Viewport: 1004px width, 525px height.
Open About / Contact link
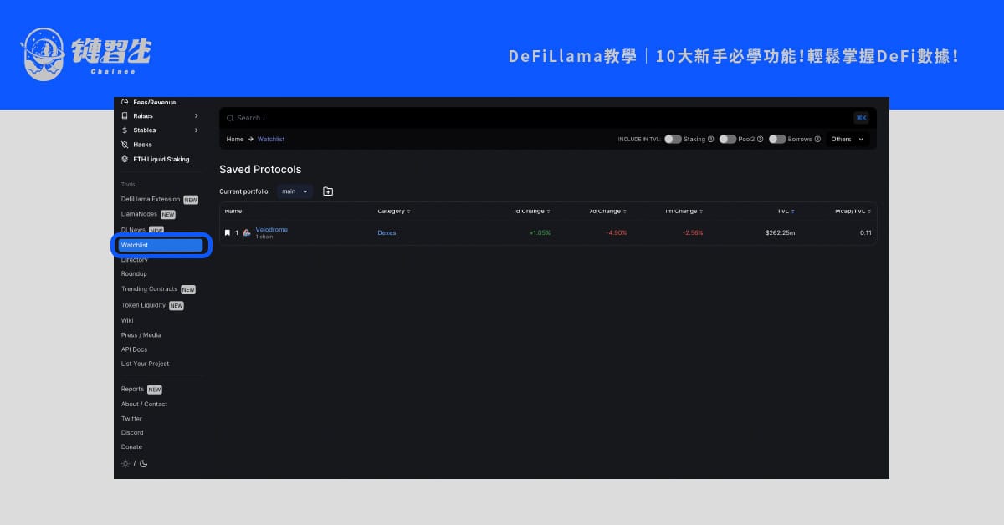(x=144, y=405)
